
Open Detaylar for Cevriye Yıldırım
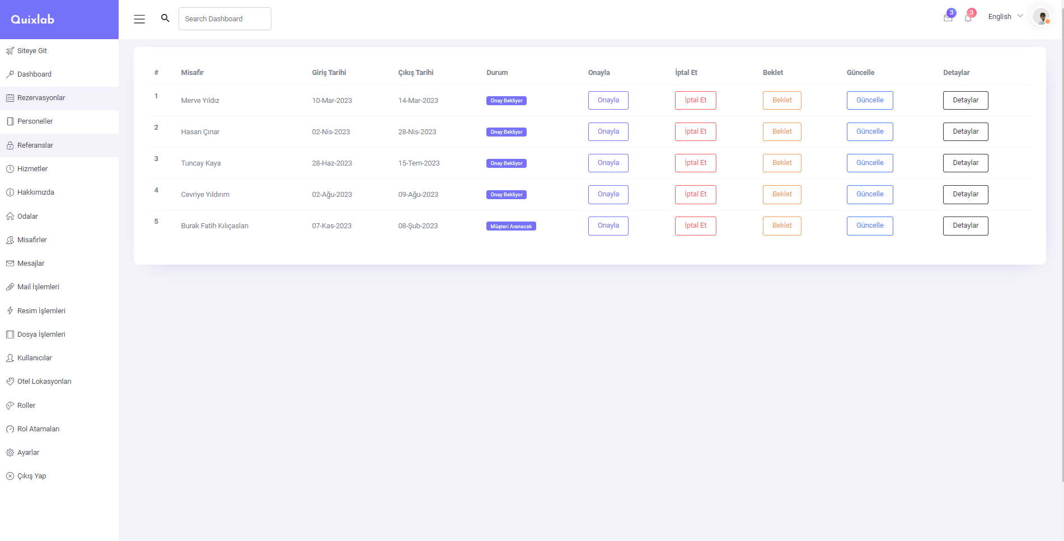coord(965,194)
